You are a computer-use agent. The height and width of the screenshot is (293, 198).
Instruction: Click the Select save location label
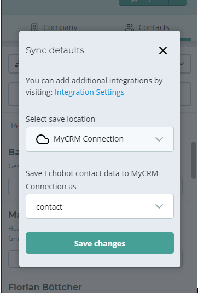(60, 119)
